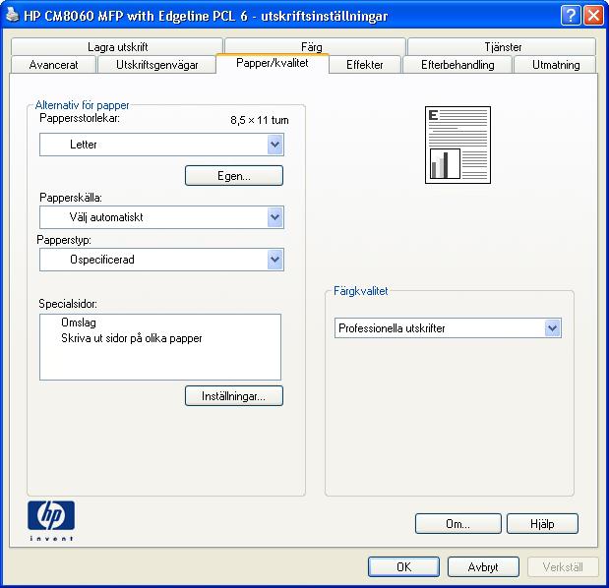
Task: Select the Papper/kvalitet tab
Action: coord(273,63)
